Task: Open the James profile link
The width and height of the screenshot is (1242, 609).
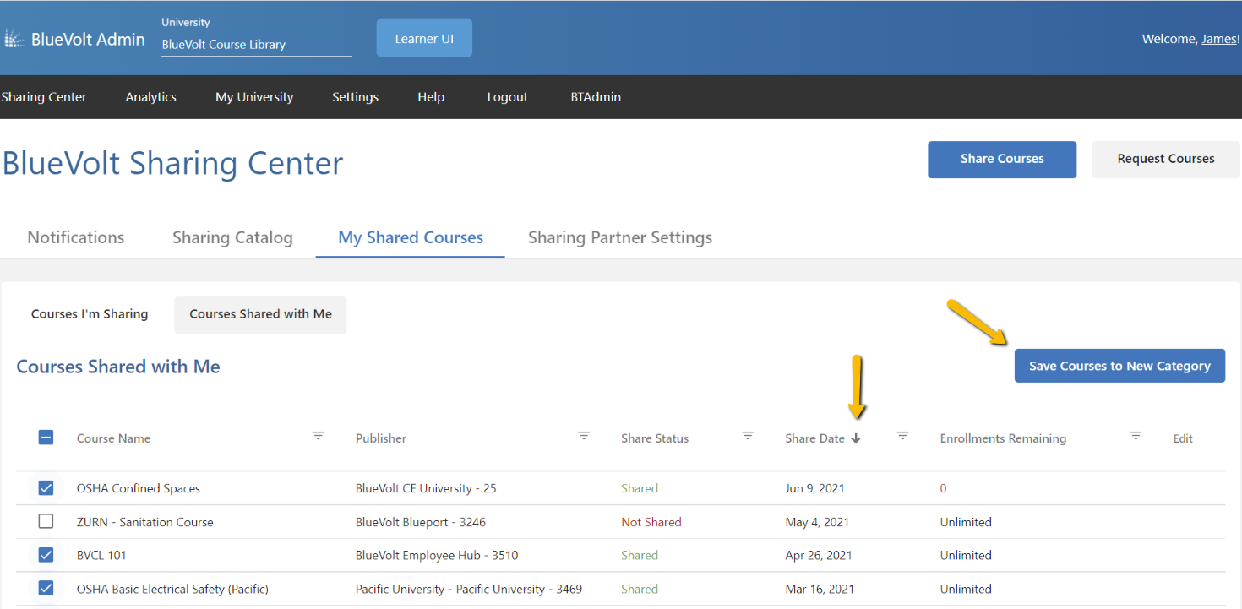Action: click(x=1220, y=39)
